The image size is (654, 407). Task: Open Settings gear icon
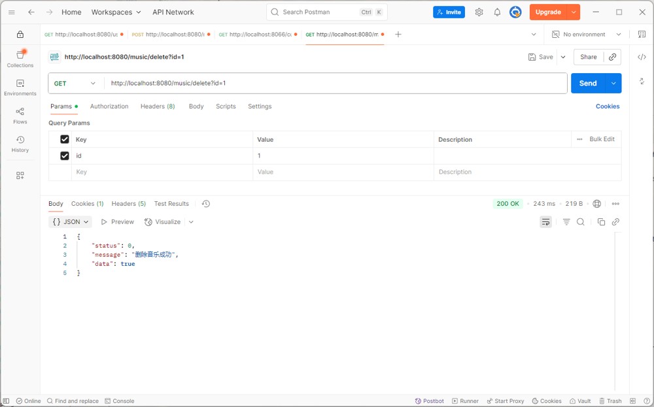pyautogui.click(x=479, y=12)
